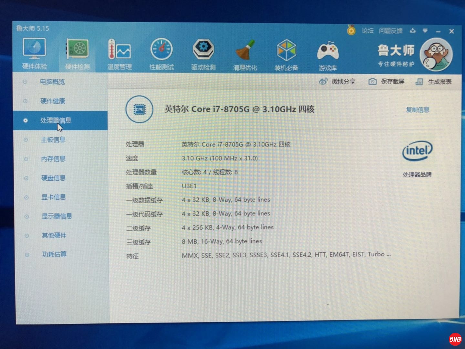Select the 温度管理 temperature management icon

point(119,53)
